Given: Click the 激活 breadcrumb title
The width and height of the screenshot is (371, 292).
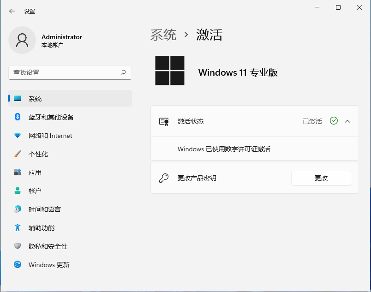Looking at the screenshot, I should coord(209,35).
